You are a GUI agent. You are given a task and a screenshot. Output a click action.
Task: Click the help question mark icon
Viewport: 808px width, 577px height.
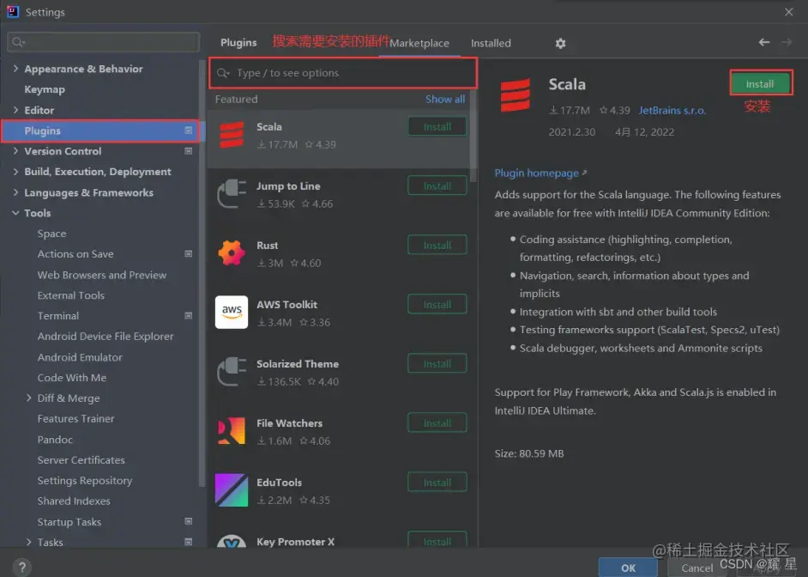pos(21,568)
